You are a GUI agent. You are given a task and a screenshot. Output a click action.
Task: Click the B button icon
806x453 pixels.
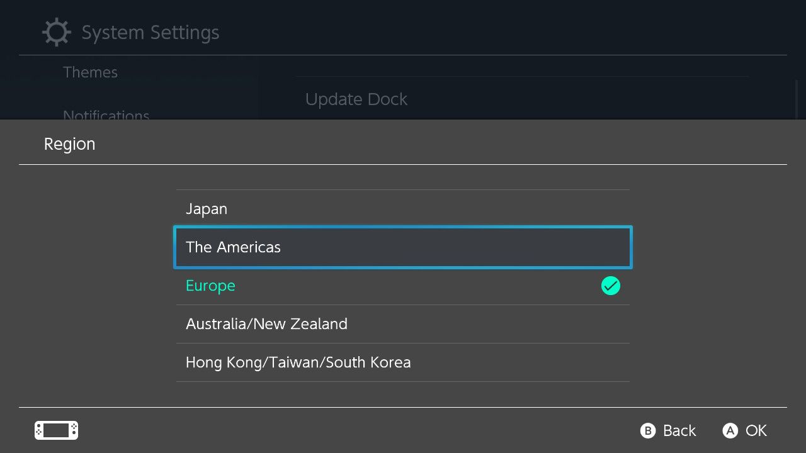(x=648, y=430)
